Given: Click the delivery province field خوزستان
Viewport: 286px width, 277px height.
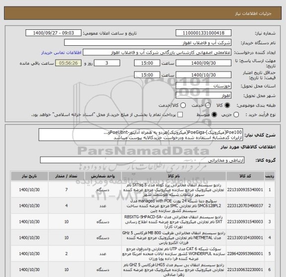Looking at the screenshot, I should point(204,86).
